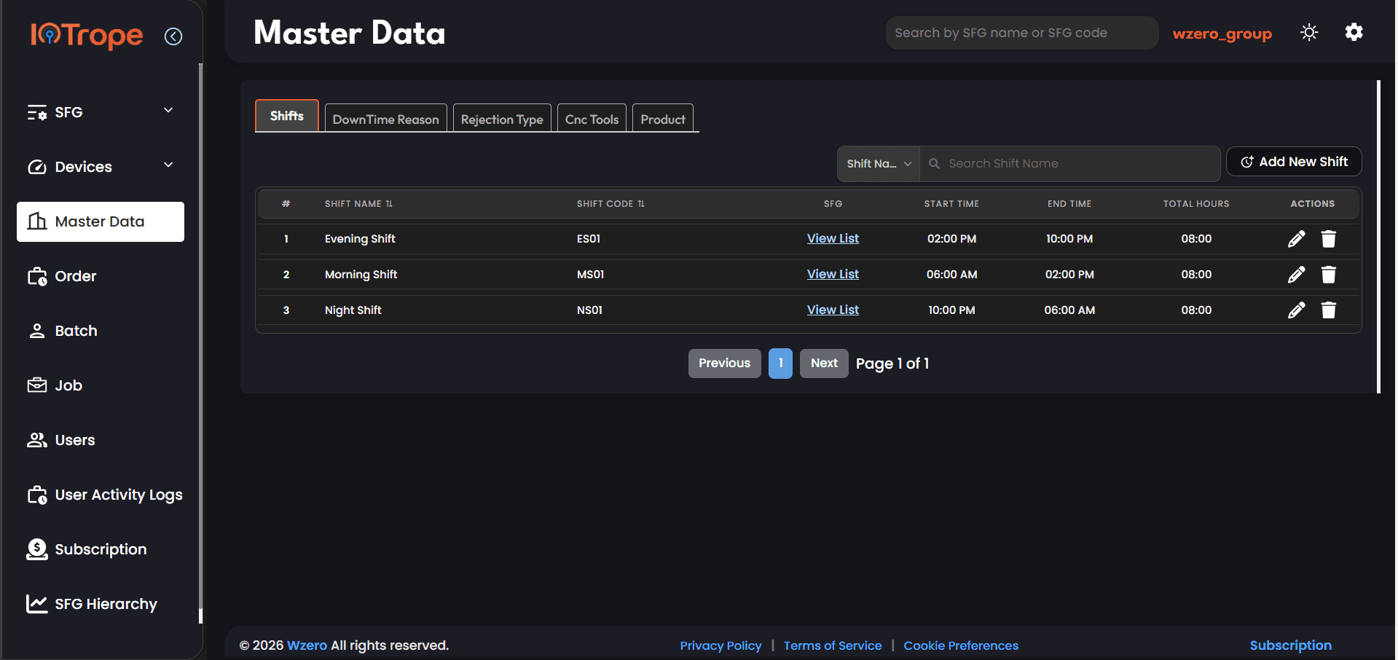Click the Previous page button
1398x660 pixels.
pos(725,364)
